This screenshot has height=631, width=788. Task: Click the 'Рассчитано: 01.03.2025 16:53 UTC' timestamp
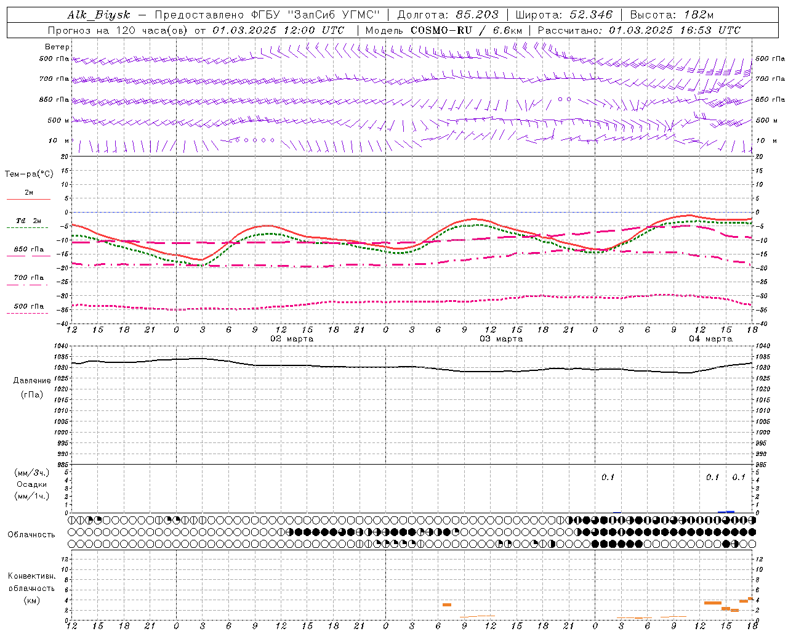[639, 30]
